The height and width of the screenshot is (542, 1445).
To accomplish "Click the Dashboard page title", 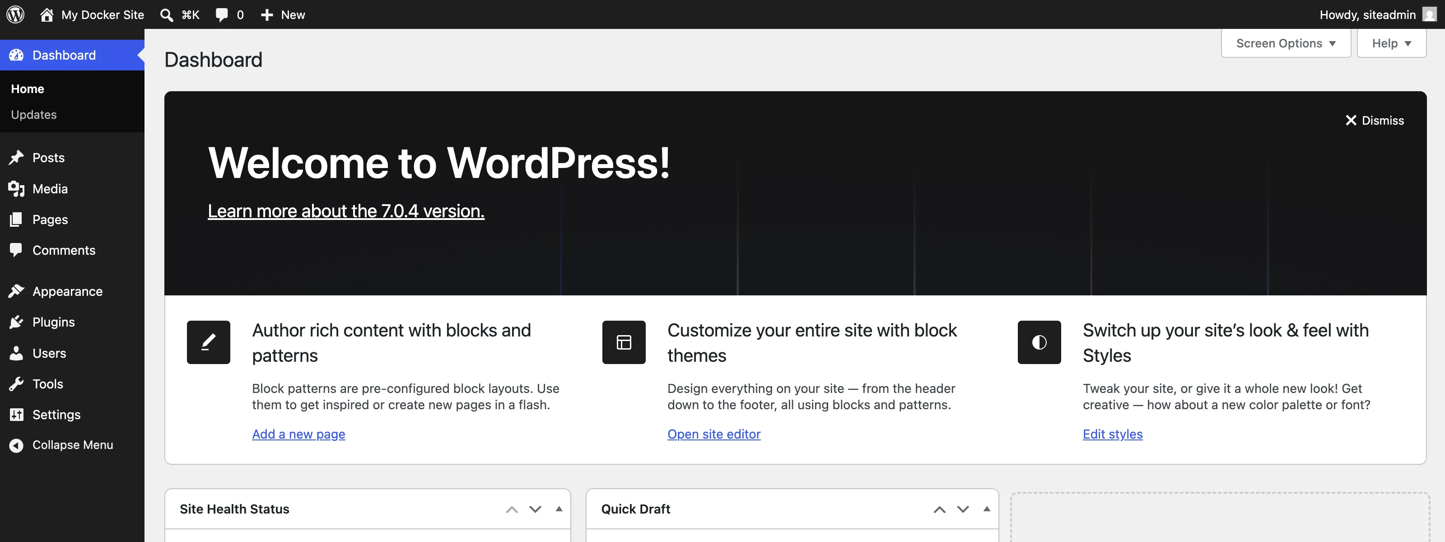I will (x=213, y=60).
